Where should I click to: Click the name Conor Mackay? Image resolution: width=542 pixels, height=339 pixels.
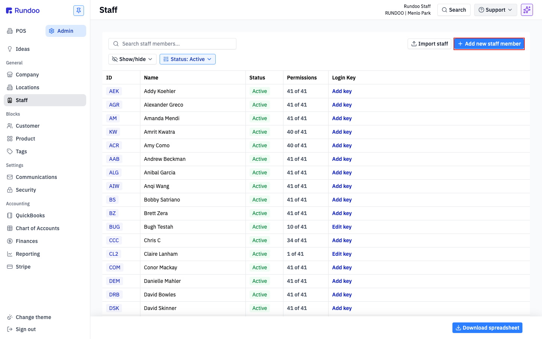[160, 267]
